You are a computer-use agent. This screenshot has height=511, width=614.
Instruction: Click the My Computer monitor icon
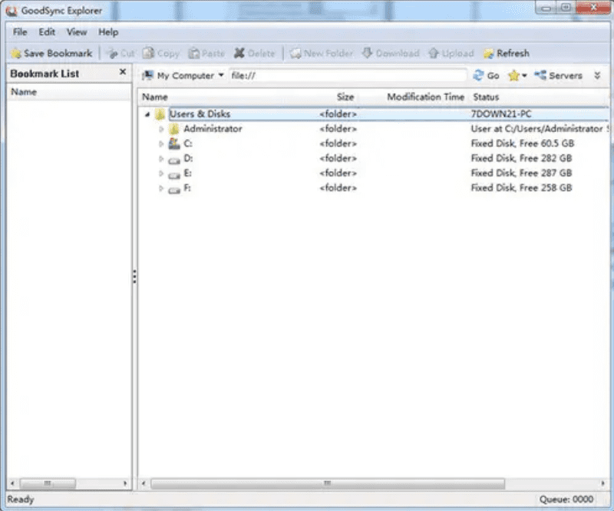point(147,75)
